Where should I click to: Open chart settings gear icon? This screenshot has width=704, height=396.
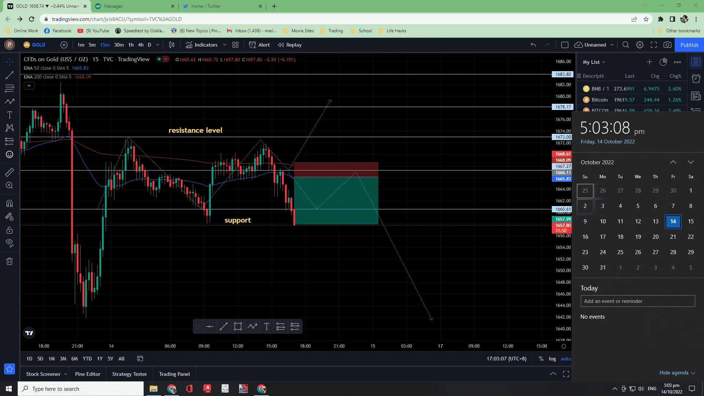pyautogui.click(x=640, y=45)
